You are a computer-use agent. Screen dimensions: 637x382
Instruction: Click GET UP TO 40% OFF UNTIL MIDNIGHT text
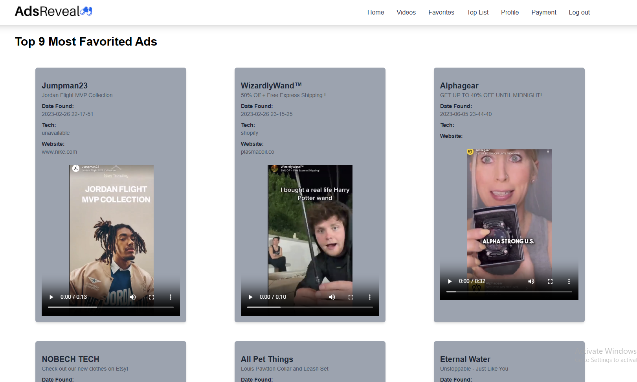coord(491,95)
